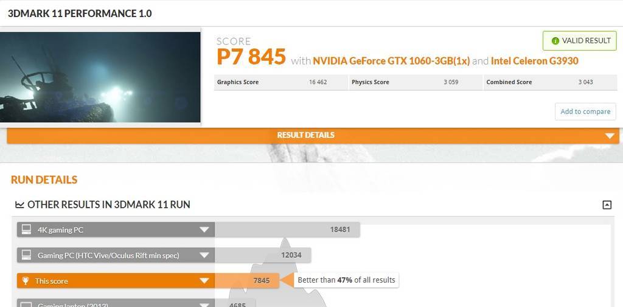This screenshot has height=307, width=623.
Task: Collapse the Other Results panel with the caret box icon
Action: 607,205
